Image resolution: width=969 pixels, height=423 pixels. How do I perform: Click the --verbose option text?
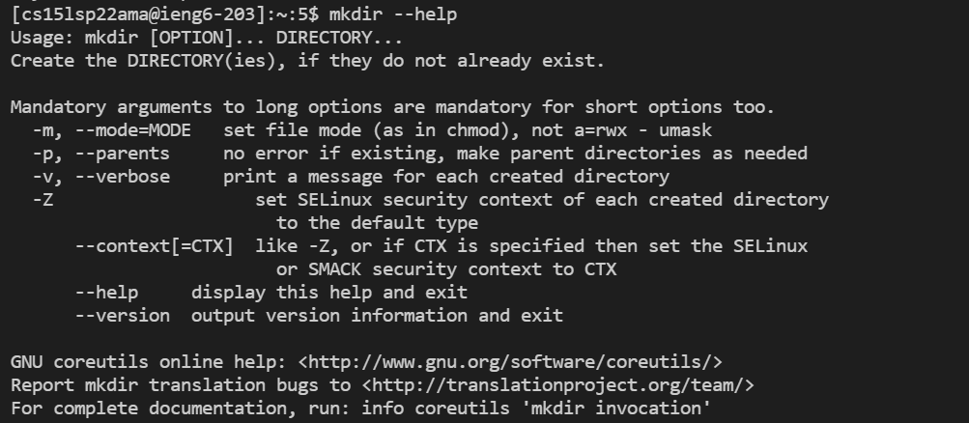click(x=123, y=177)
